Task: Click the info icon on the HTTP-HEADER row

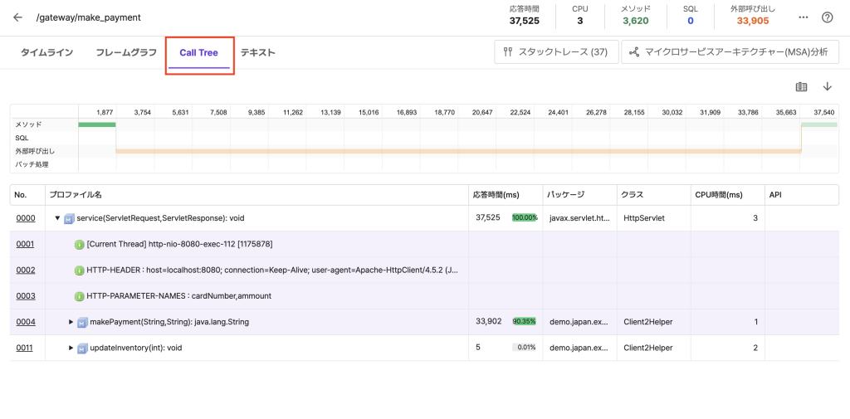Action: (x=80, y=270)
